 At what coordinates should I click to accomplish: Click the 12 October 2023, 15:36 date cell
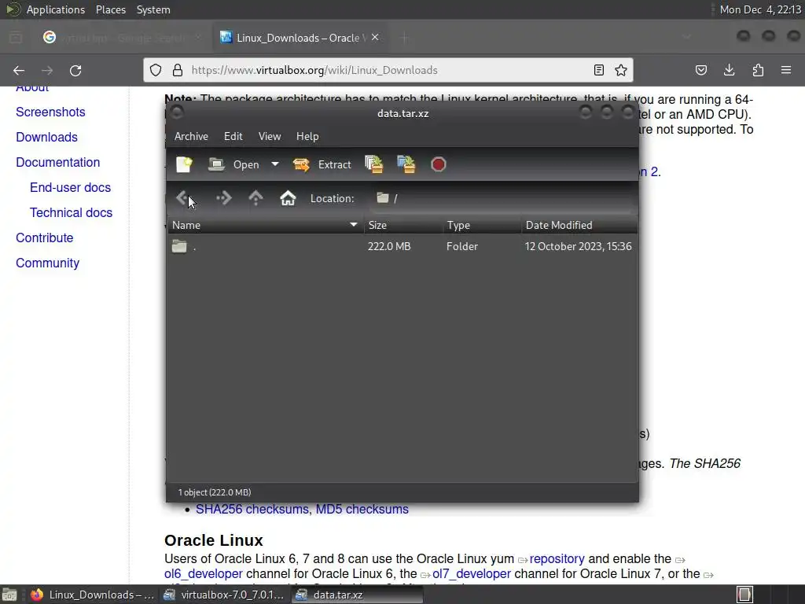(x=578, y=246)
